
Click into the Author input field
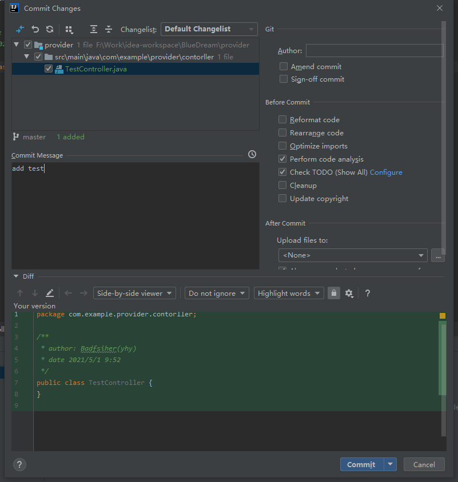375,50
